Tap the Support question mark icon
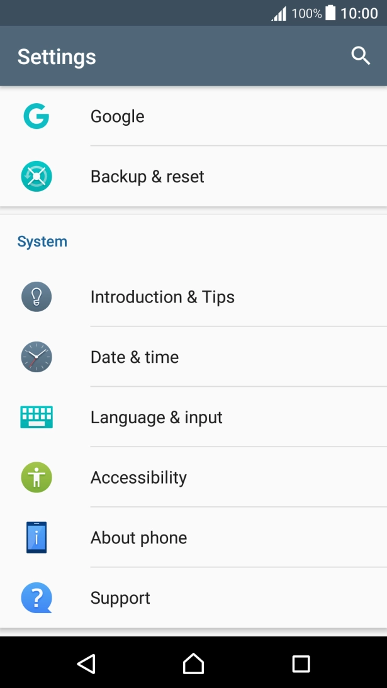Screen dimensions: 387x688 [x=36, y=598]
